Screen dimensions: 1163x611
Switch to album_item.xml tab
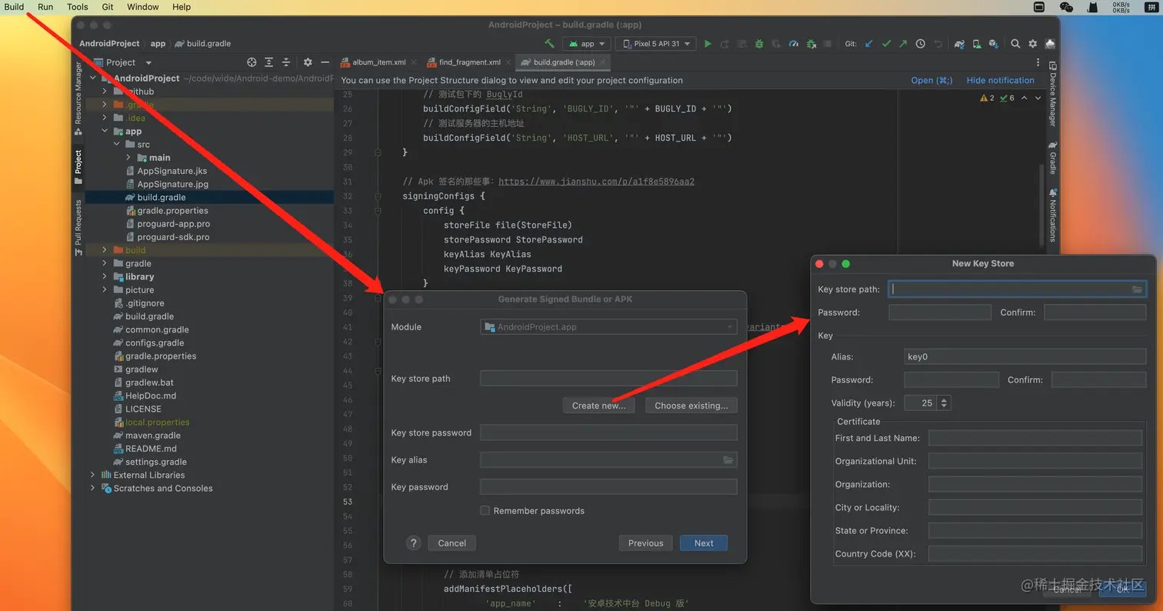pos(378,62)
